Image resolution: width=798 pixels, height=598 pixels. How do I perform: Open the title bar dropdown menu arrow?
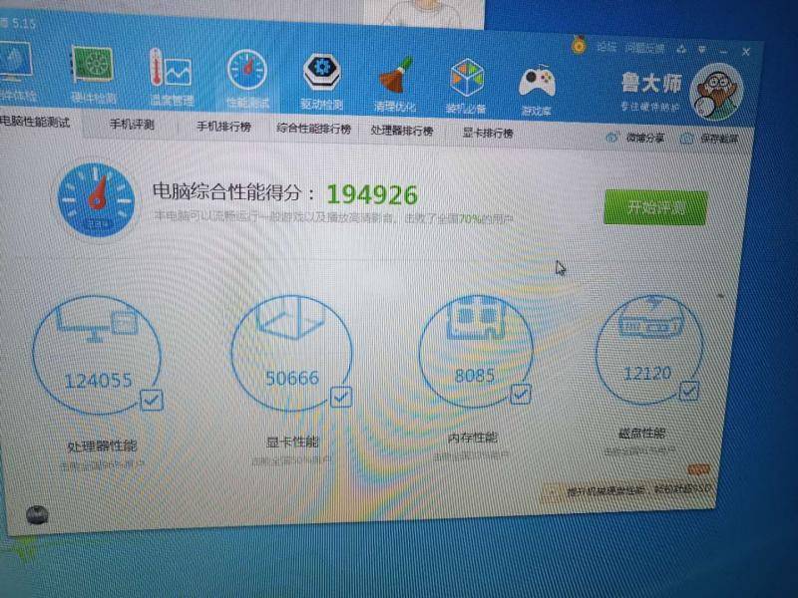tap(703, 50)
